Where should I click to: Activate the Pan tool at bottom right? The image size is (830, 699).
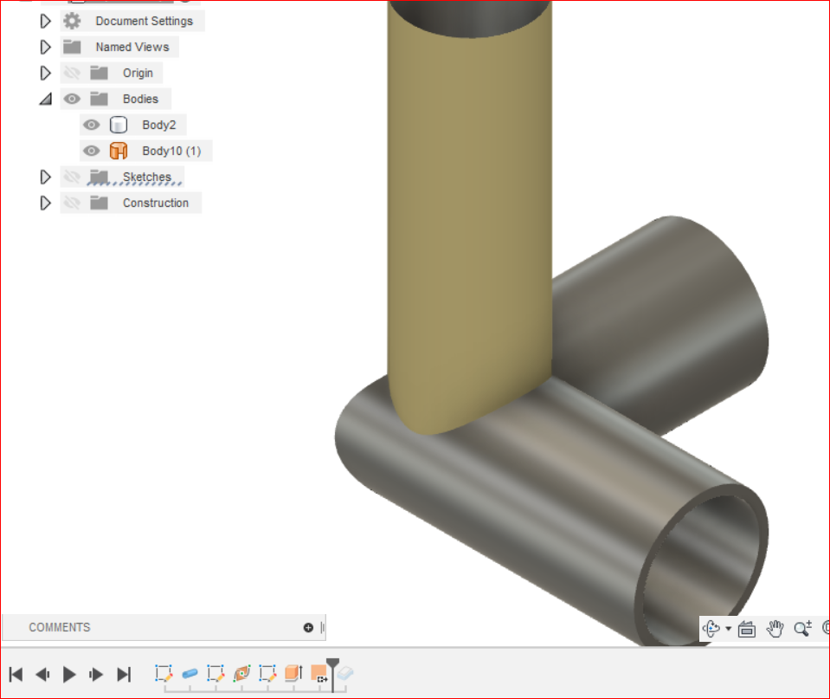point(775,629)
